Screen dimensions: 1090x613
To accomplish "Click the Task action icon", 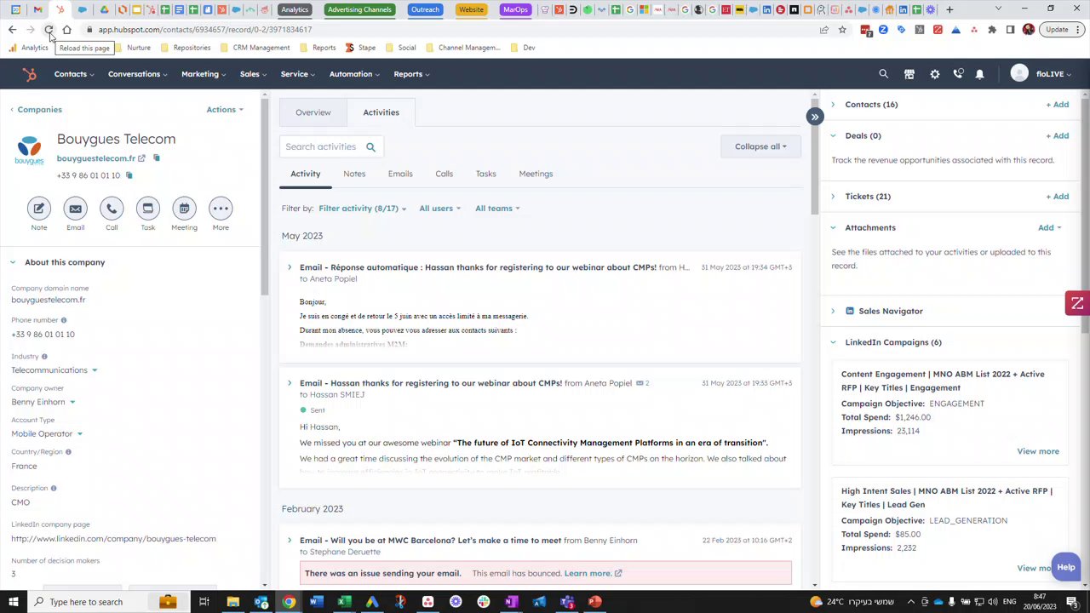I will [x=147, y=209].
